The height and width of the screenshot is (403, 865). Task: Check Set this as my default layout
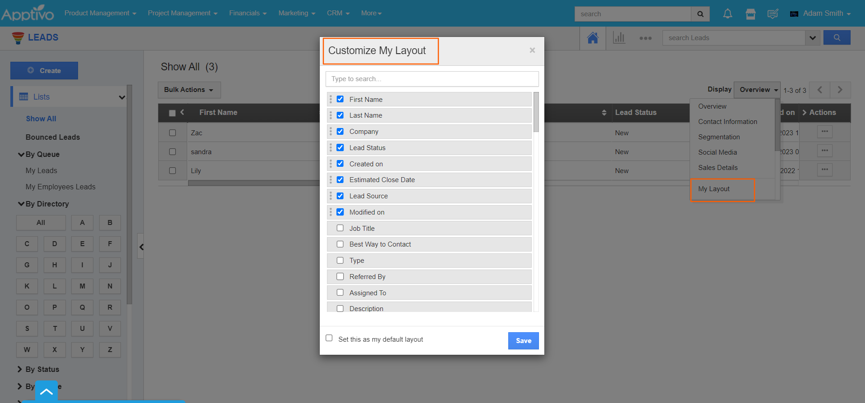coord(329,338)
